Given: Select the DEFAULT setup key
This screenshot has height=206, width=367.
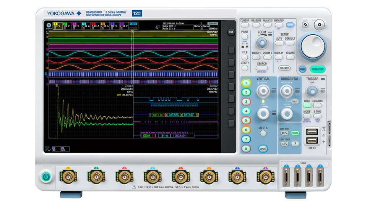Looking at the screenshot, I should pos(290,43).
